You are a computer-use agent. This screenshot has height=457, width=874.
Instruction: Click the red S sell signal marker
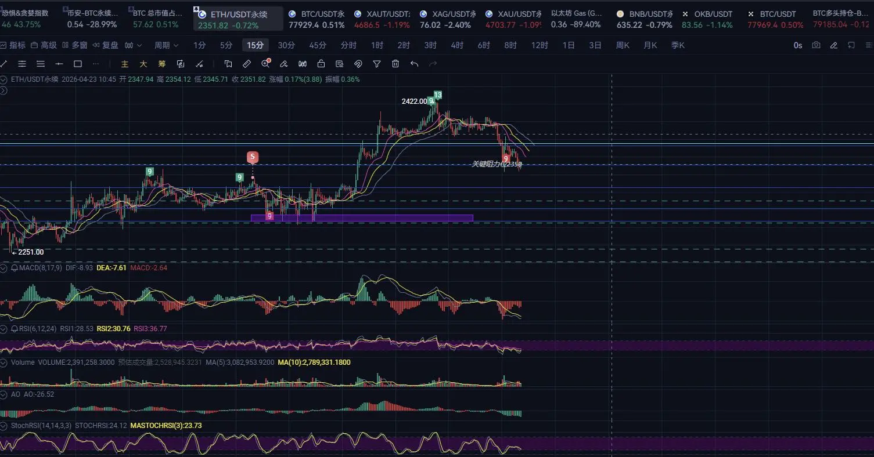[253, 157]
